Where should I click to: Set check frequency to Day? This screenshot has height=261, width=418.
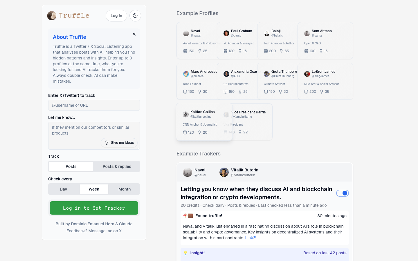pyautogui.click(x=64, y=189)
